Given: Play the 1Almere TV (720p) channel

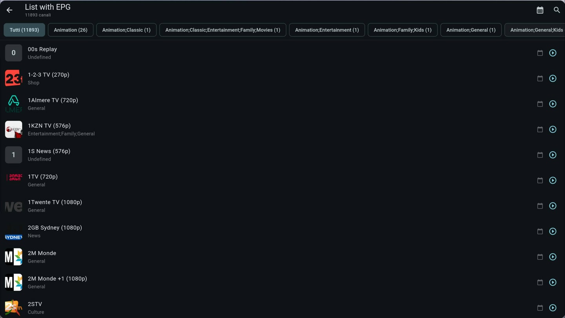Looking at the screenshot, I should click(x=553, y=104).
